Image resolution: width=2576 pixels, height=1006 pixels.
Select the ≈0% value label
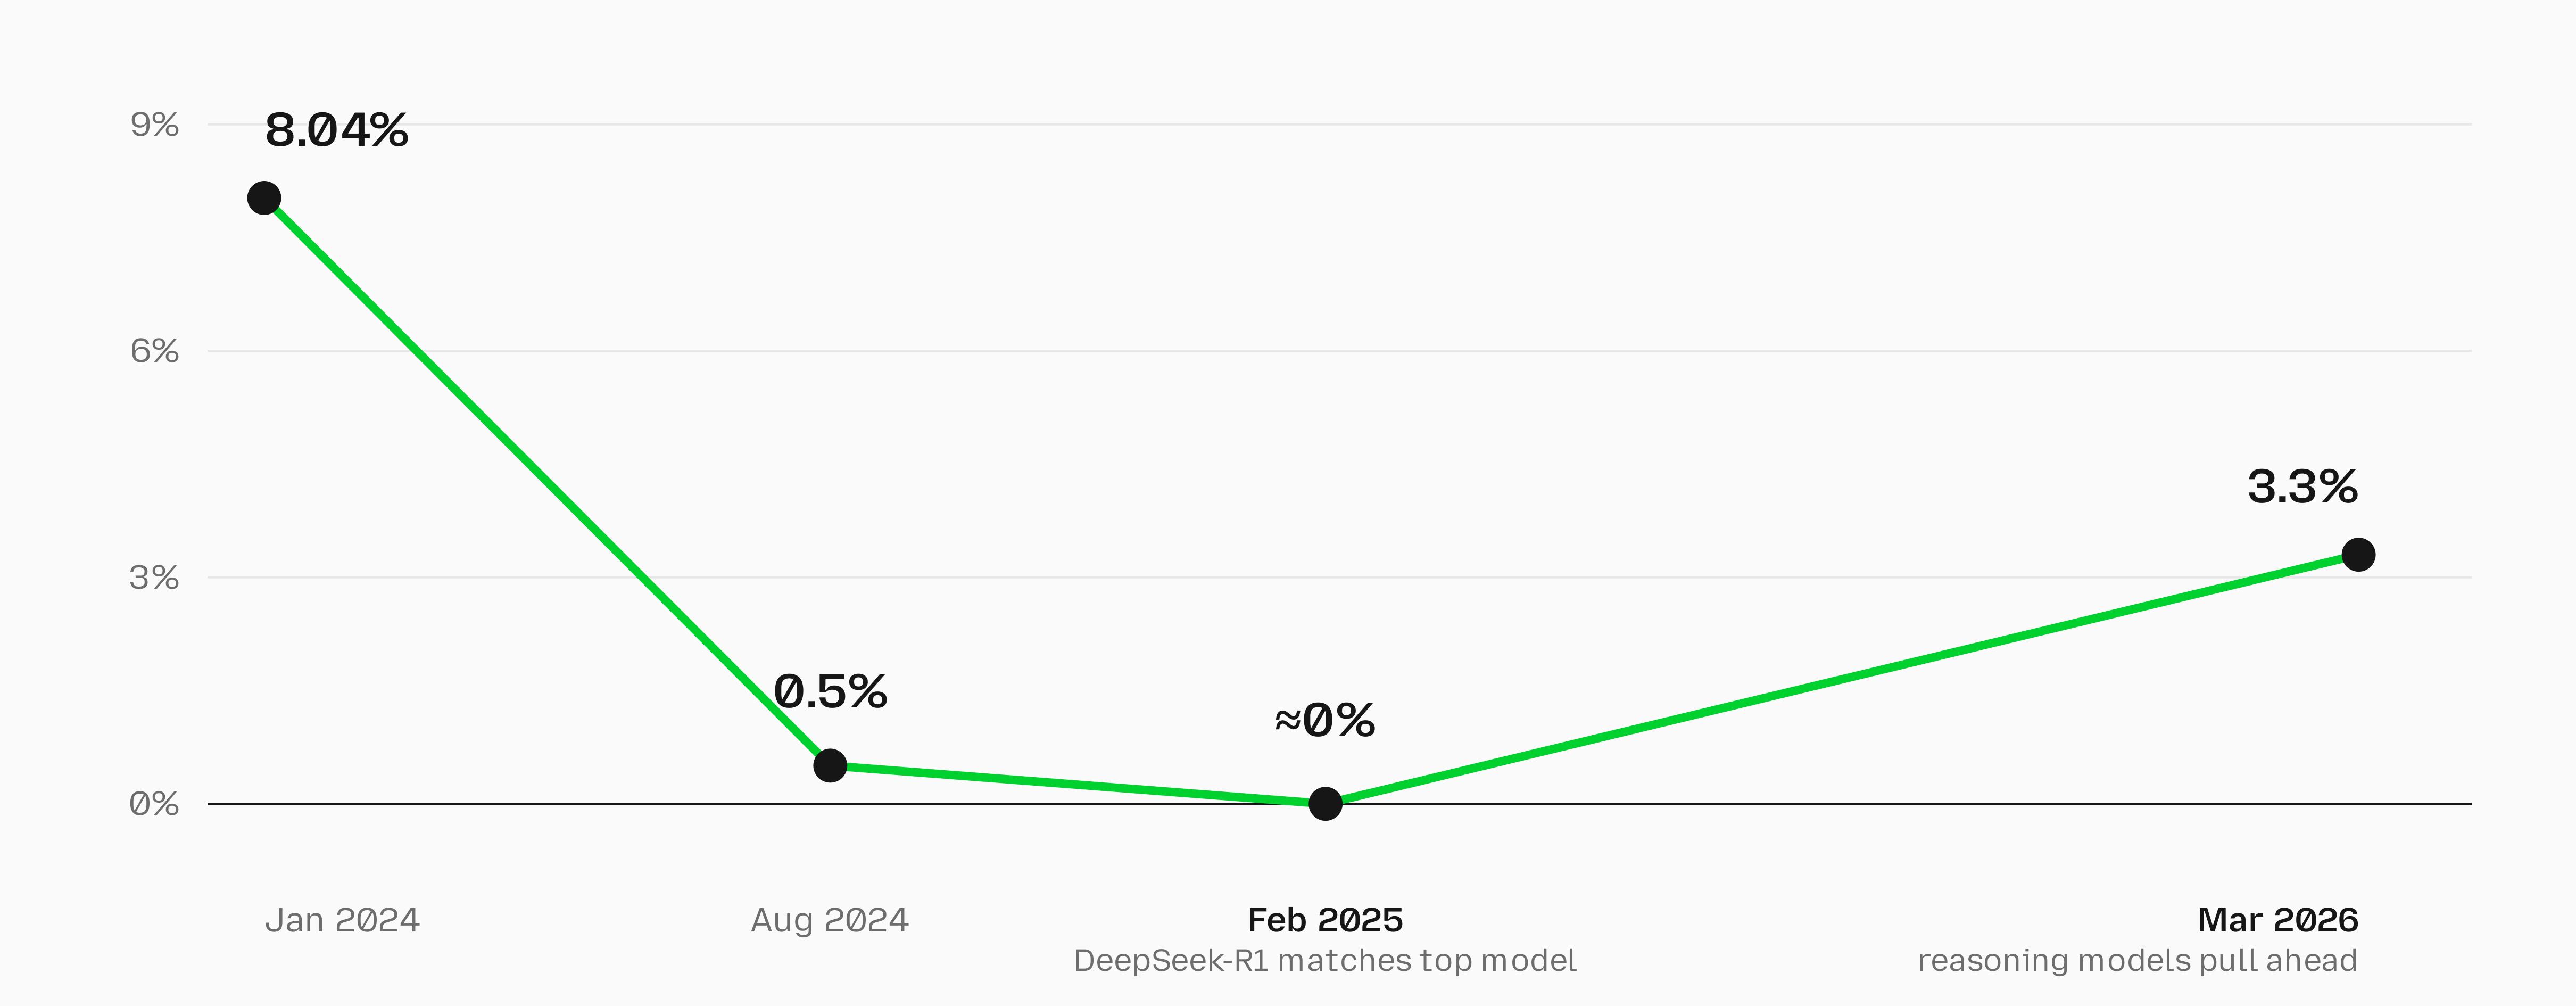(1325, 720)
